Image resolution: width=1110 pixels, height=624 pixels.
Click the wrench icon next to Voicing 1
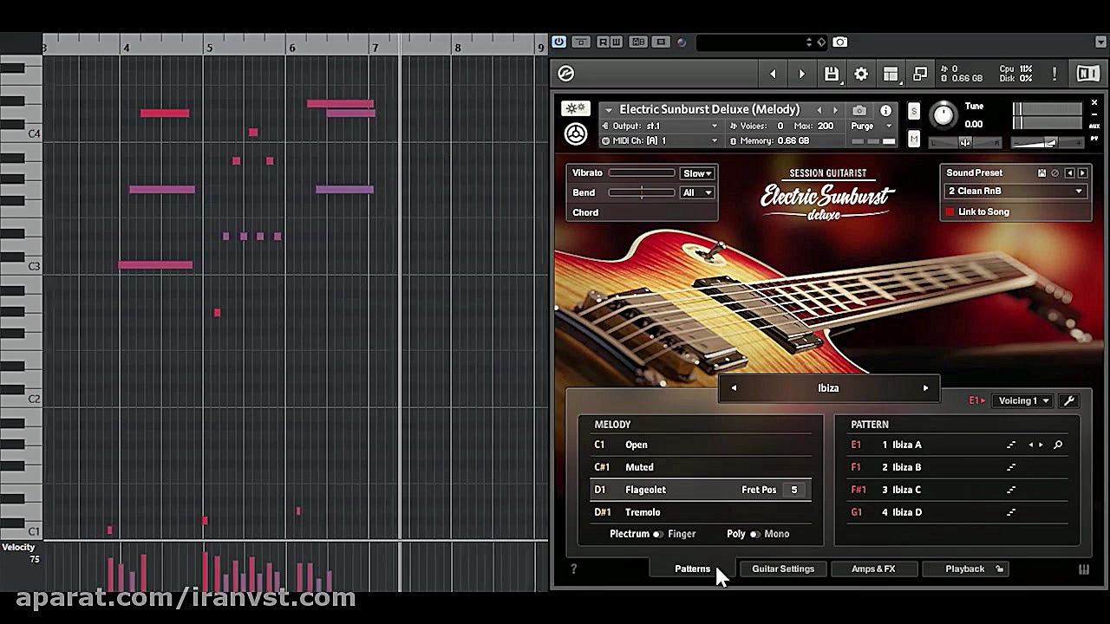click(x=1069, y=400)
